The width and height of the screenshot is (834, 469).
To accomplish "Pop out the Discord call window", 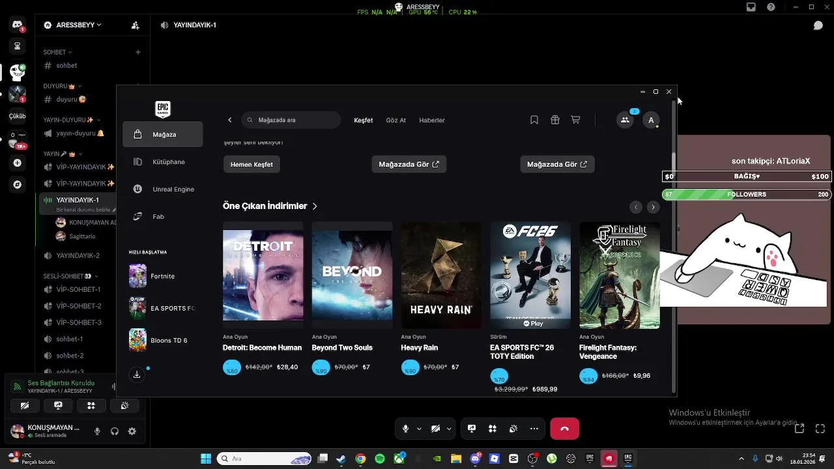I will [799, 428].
